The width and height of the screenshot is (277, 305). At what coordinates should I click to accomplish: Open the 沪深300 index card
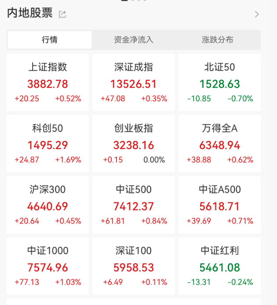point(47,205)
